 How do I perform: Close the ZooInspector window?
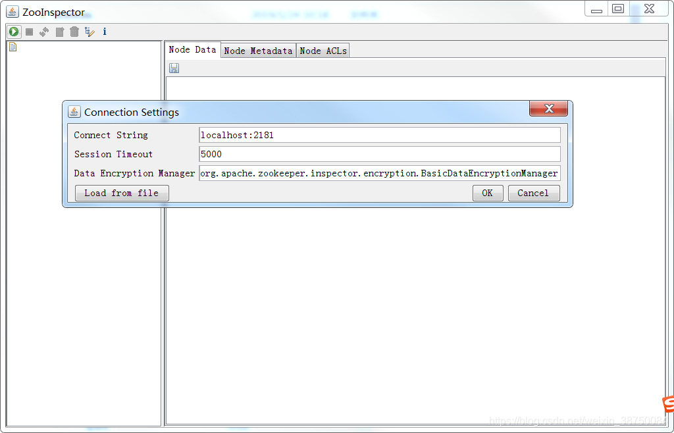tap(649, 9)
